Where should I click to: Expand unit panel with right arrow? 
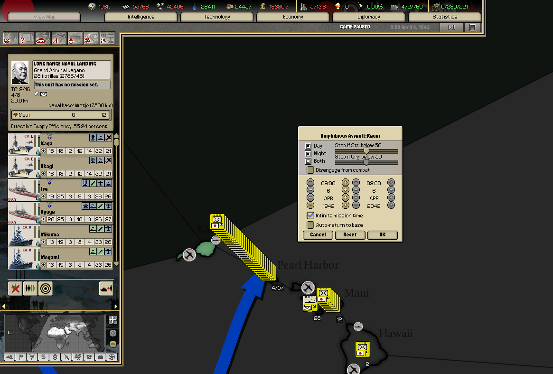(x=116, y=306)
